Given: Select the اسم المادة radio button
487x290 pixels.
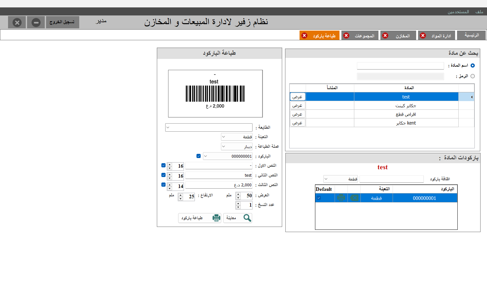Looking at the screenshot, I should [x=473, y=65].
